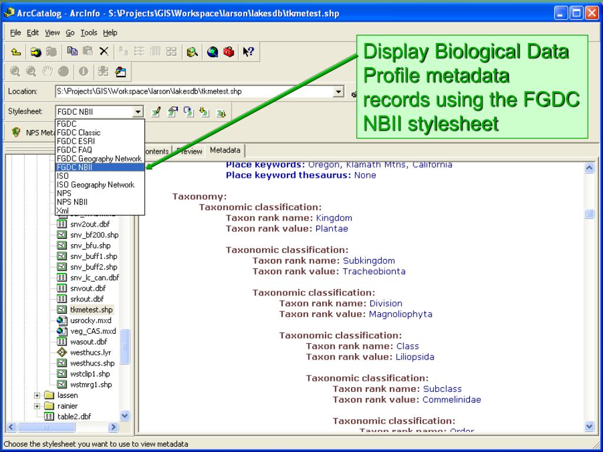Click inside the Location path field
The width and height of the screenshot is (603, 452).
tap(194, 91)
